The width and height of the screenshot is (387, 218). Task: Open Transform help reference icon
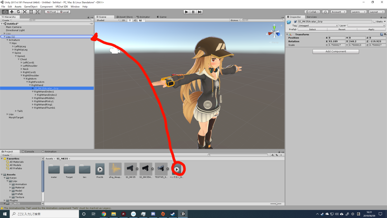pos(382,34)
